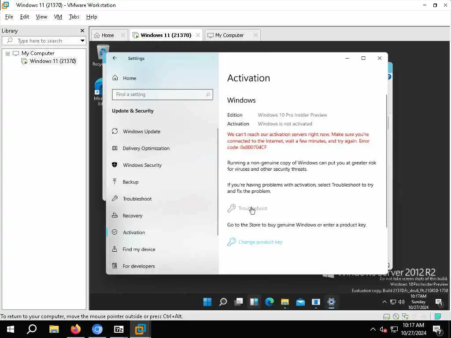The width and height of the screenshot is (451, 338).
Task: Go back with the Settings back arrow
Action: [x=115, y=58]
